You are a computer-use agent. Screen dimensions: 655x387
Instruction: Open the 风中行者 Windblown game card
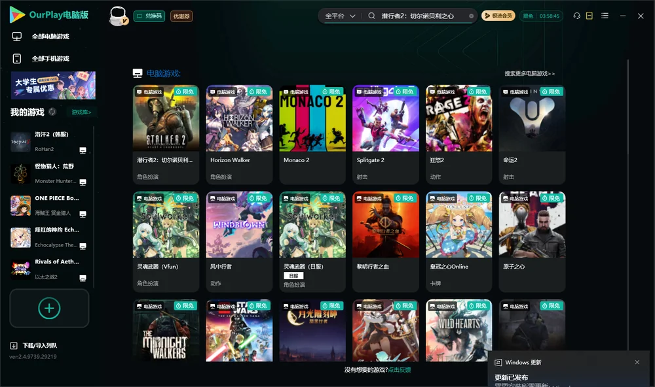(x=239, y=241)
